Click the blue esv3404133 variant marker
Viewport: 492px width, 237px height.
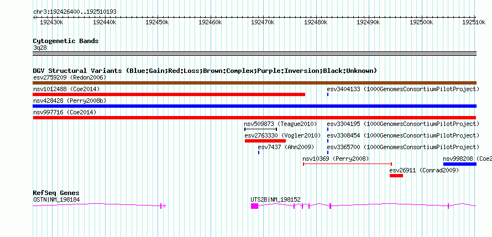coord(328,94)
